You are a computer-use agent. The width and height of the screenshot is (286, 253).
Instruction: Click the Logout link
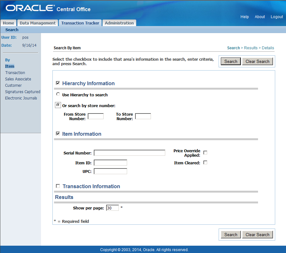coord(277,17)
